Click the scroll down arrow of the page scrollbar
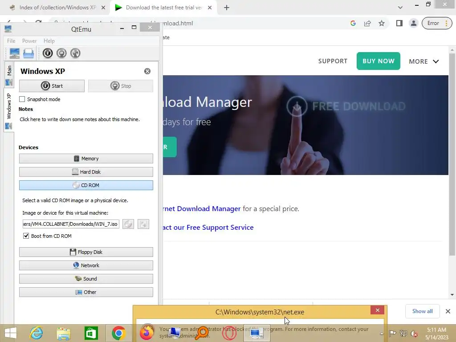The image size is (456, 342). coord(452,295)
